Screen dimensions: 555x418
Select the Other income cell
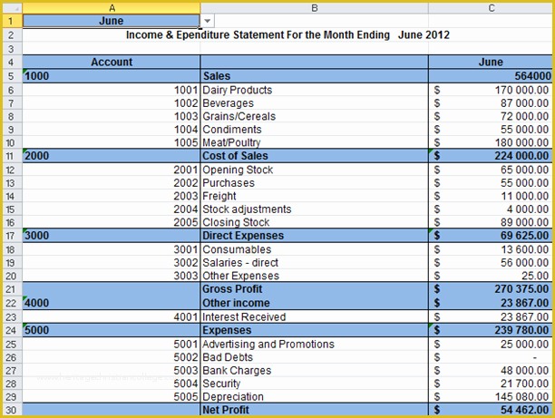pyautogui.click(x=315, y=303)
